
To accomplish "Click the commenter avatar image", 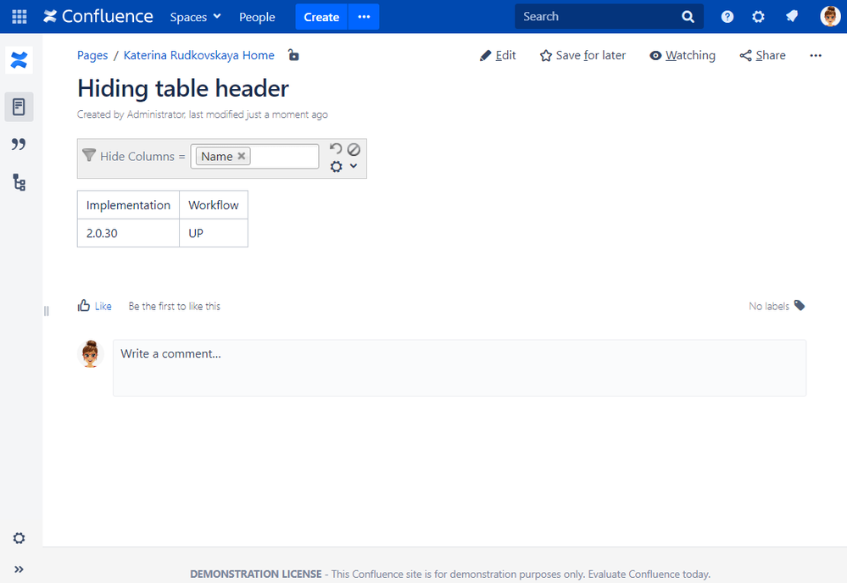I will click(90, 354).
